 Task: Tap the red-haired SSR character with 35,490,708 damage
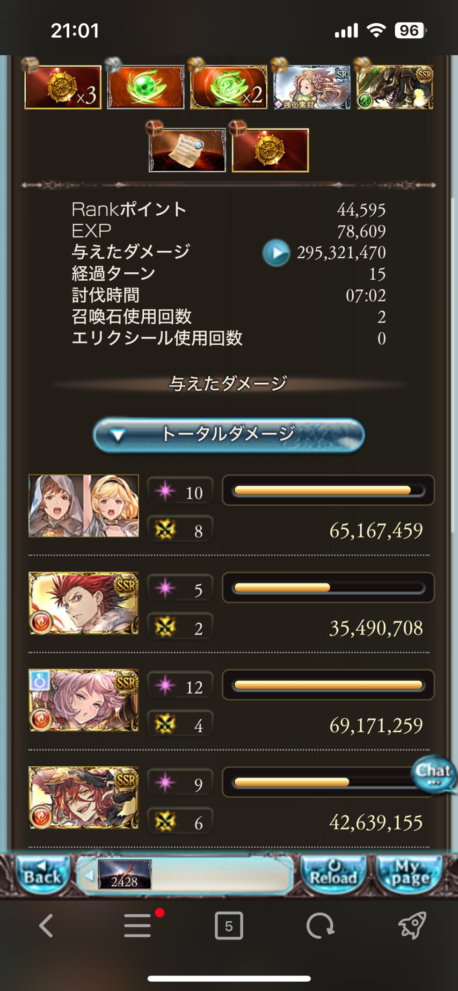pyautogui.click(x=84, y=603)
